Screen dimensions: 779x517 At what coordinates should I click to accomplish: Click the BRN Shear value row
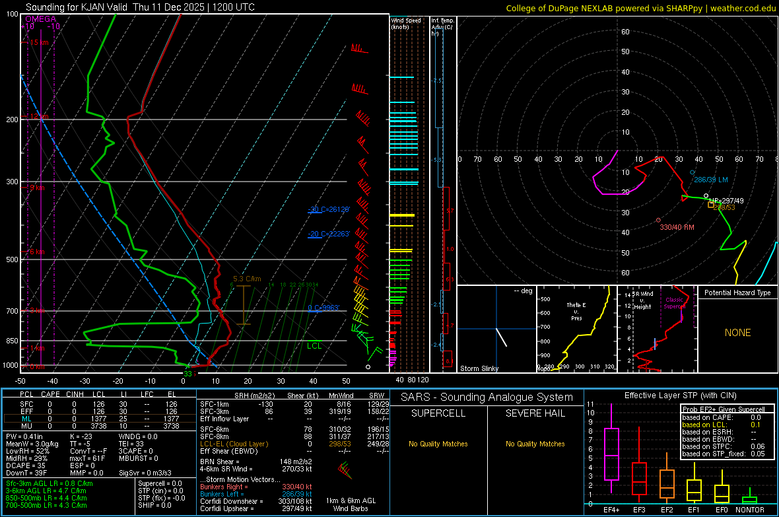[x=256, y=462]
